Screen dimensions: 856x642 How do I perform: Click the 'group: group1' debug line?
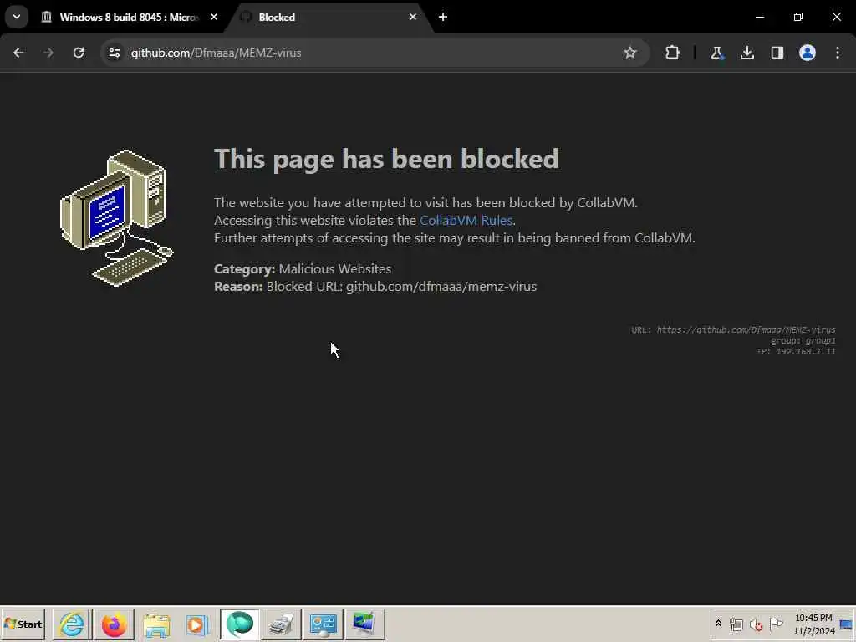point(803,341)
